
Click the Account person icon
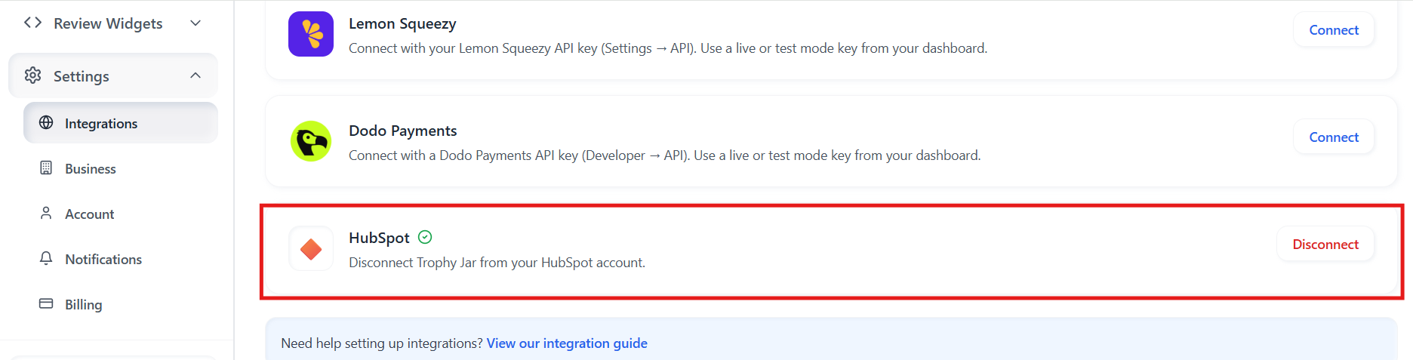pos(46,213)
